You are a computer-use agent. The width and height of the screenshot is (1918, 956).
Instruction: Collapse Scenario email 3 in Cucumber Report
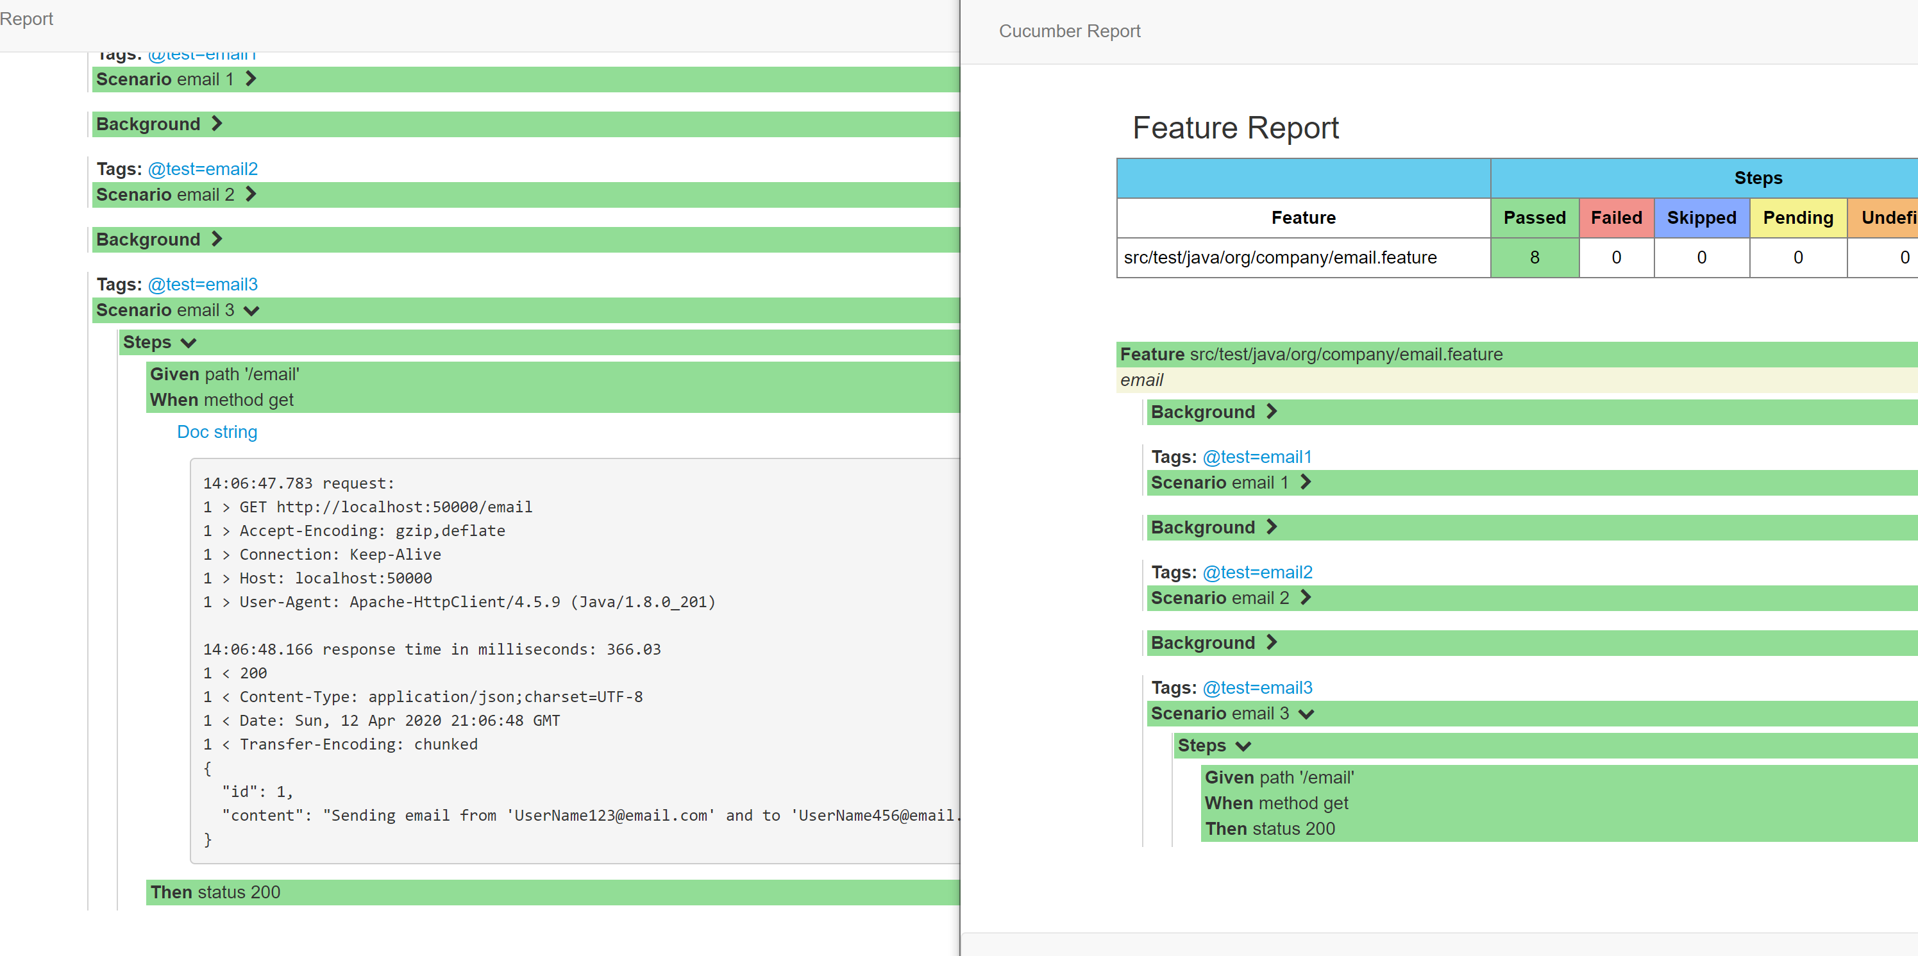click(1306, 712)
